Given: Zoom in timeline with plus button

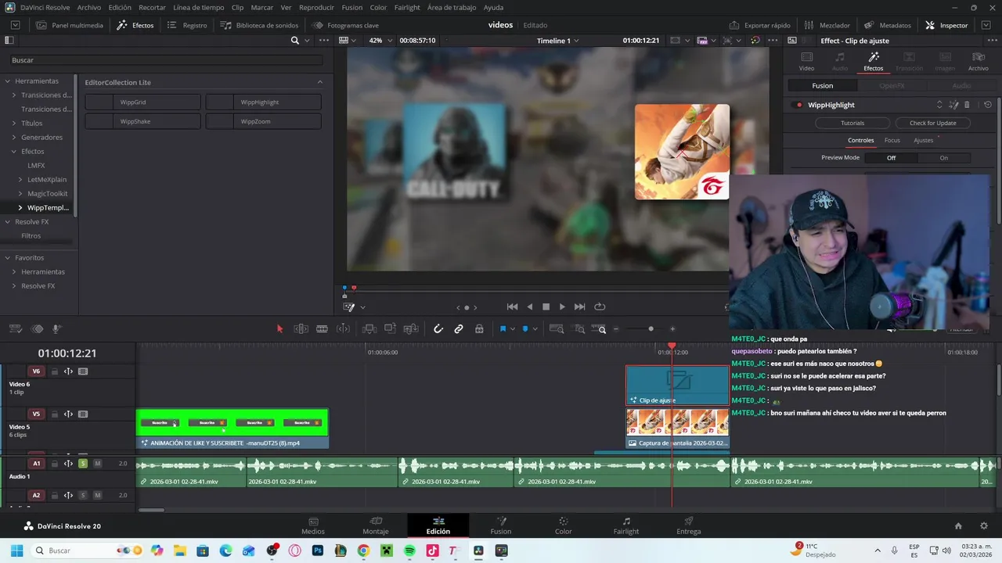Looking at the screenshot, I should [672, 329].
